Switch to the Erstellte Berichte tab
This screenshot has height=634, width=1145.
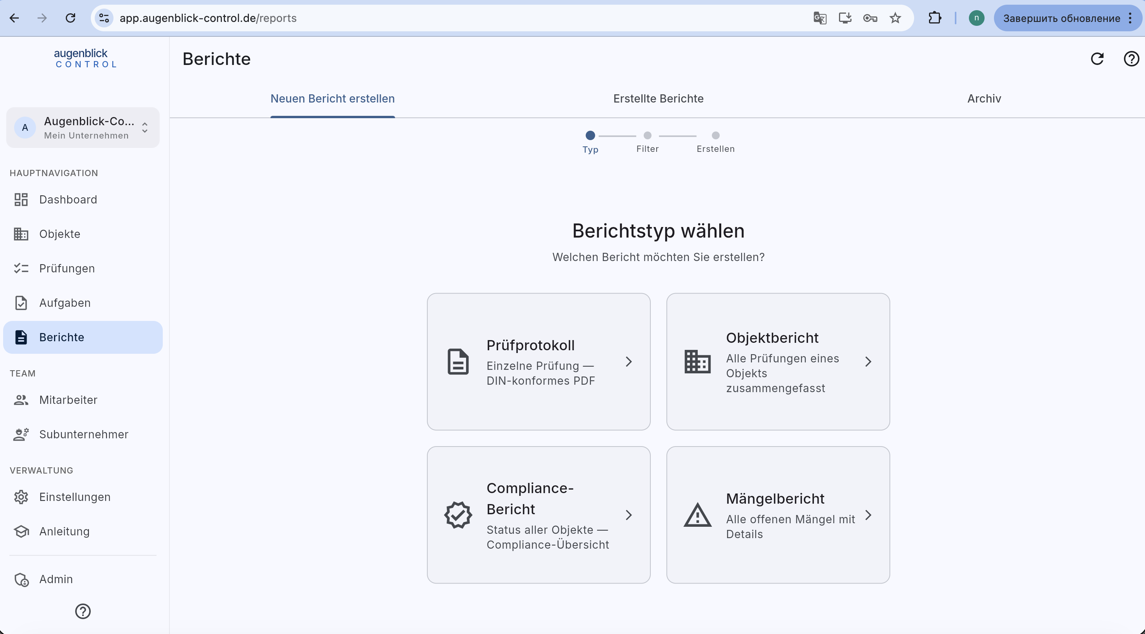point(658,99)
